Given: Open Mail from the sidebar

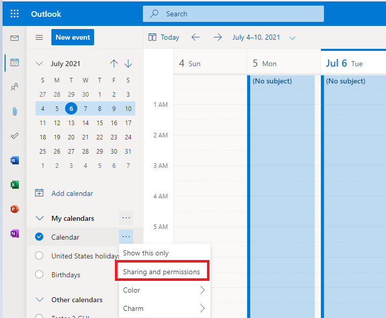Looking at the screenshot, I should tap(15, 38).
